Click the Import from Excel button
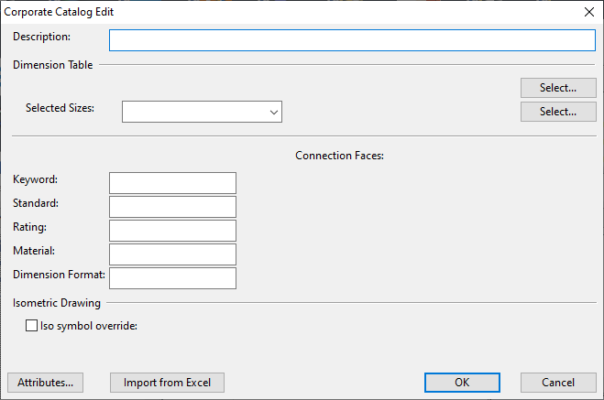 coord(167,383)
